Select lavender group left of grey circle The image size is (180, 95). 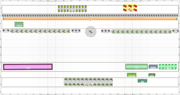(76, 31)
